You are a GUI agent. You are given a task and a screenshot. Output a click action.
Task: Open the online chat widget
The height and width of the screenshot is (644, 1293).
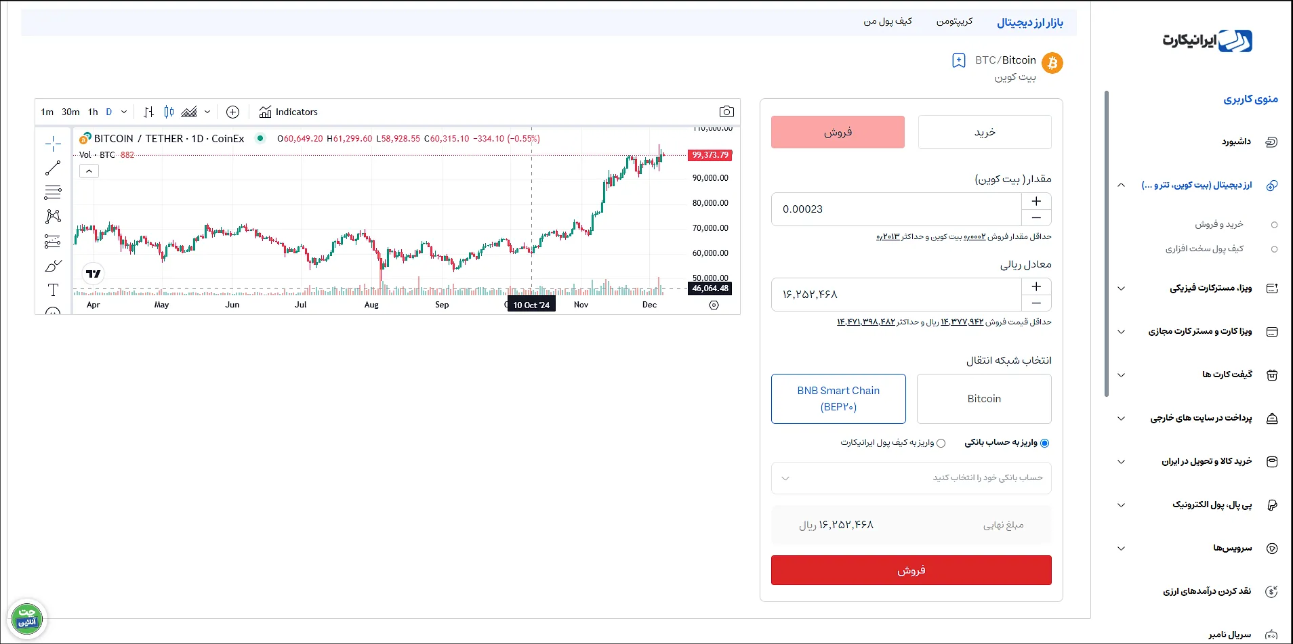[27, 618]
